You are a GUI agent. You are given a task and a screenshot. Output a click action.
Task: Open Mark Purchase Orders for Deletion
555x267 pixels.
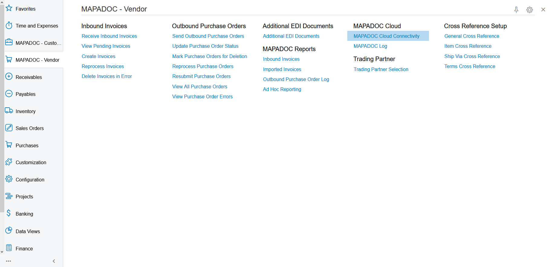(x=209, y=56)
